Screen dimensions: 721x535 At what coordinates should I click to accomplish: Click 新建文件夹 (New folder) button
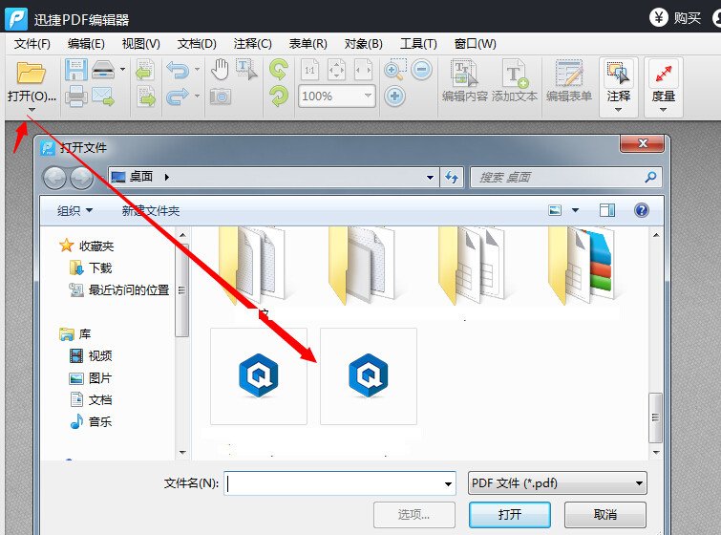pyautogui.click(x=150, y=211)
